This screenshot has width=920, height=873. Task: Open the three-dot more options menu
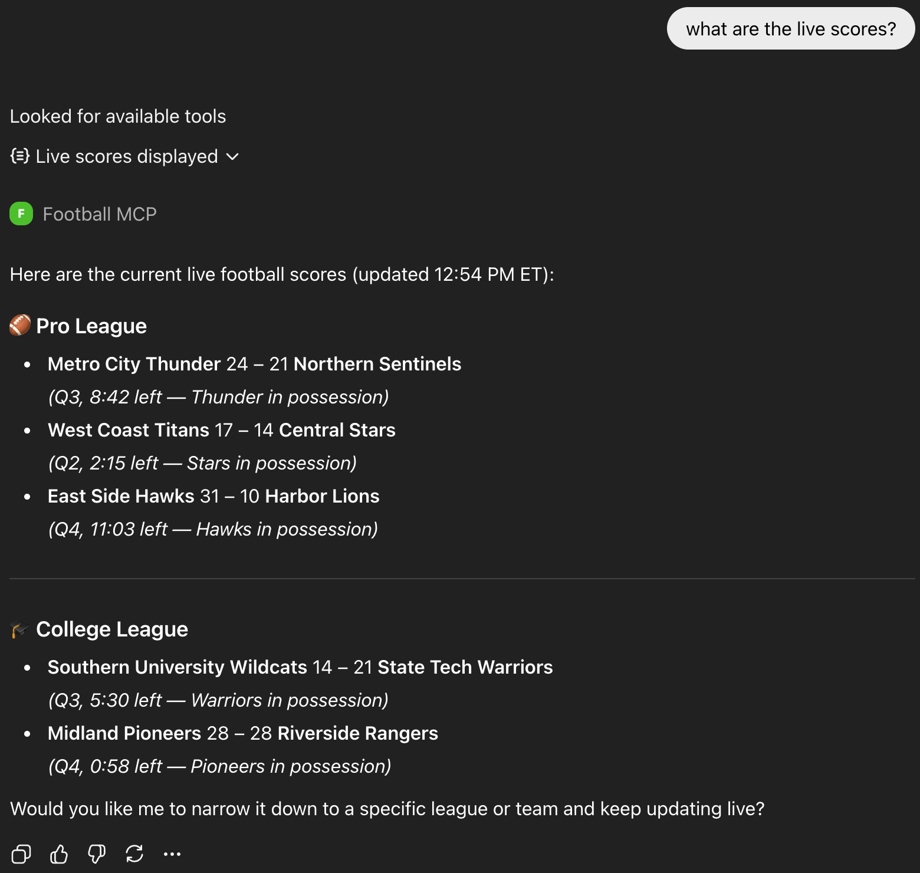pos(172,854)
